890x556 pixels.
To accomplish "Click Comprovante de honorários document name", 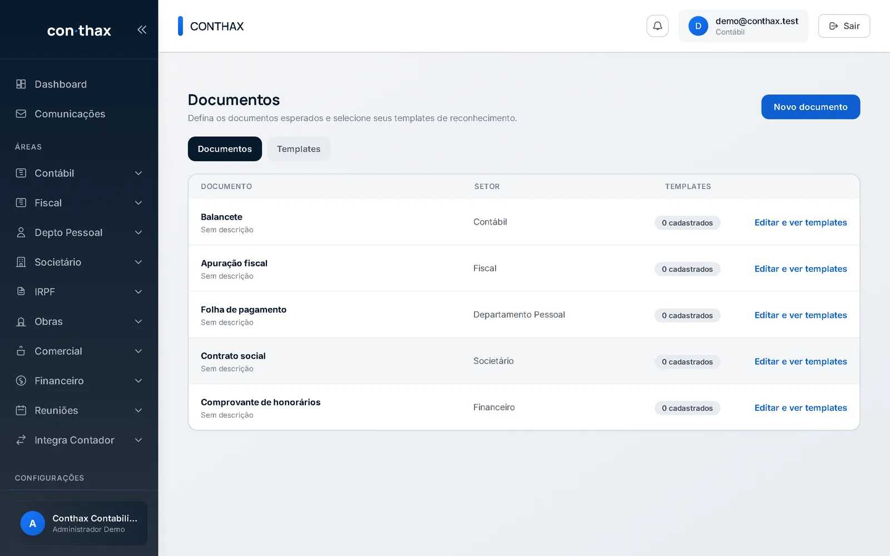I will (260, 402).
